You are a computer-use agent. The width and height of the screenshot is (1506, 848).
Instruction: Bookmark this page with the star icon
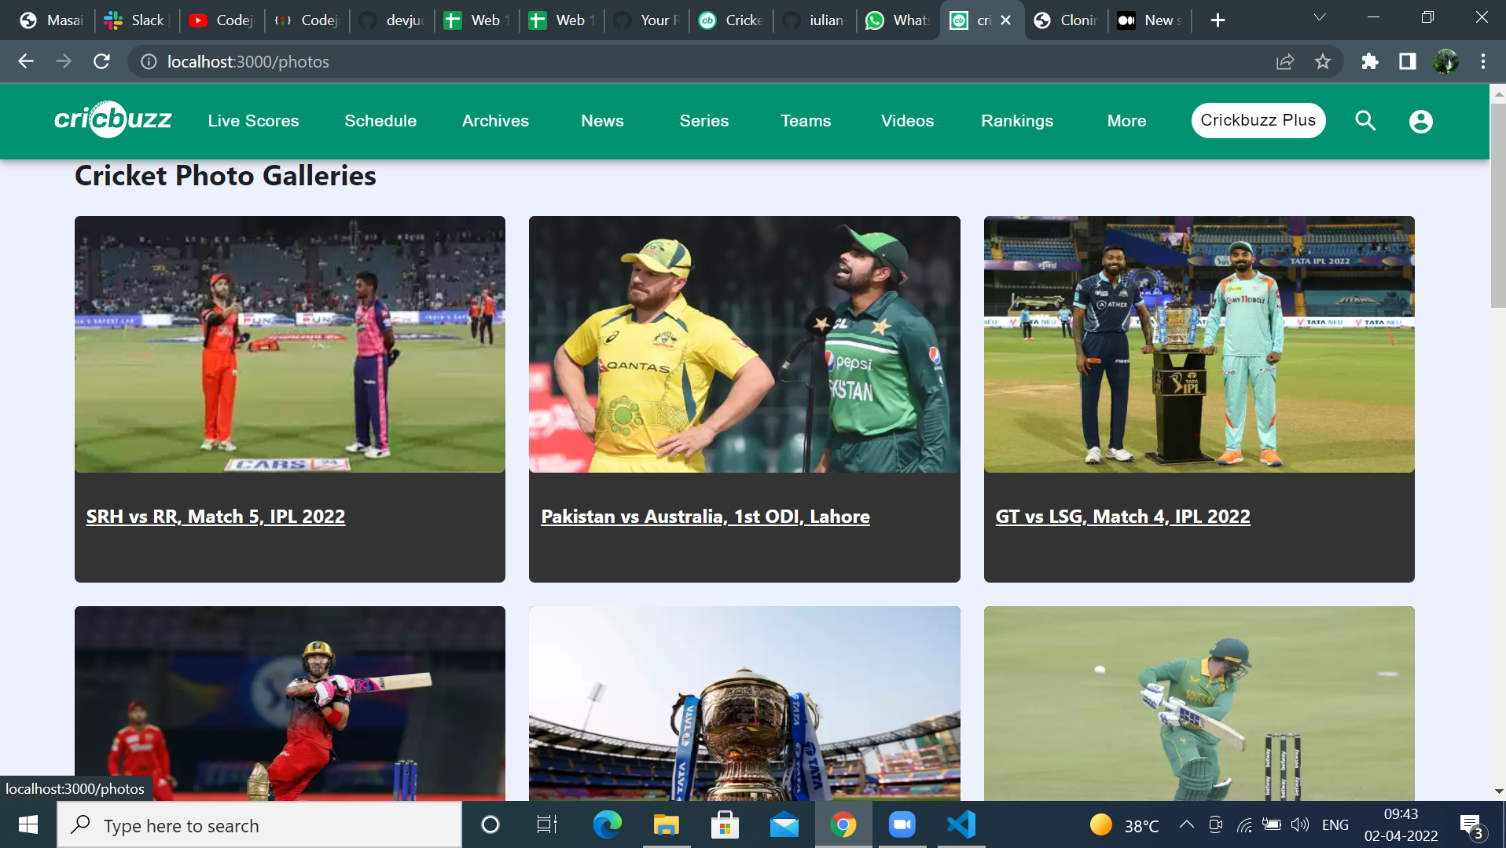pyautogui.click(x=1323, y=61)
